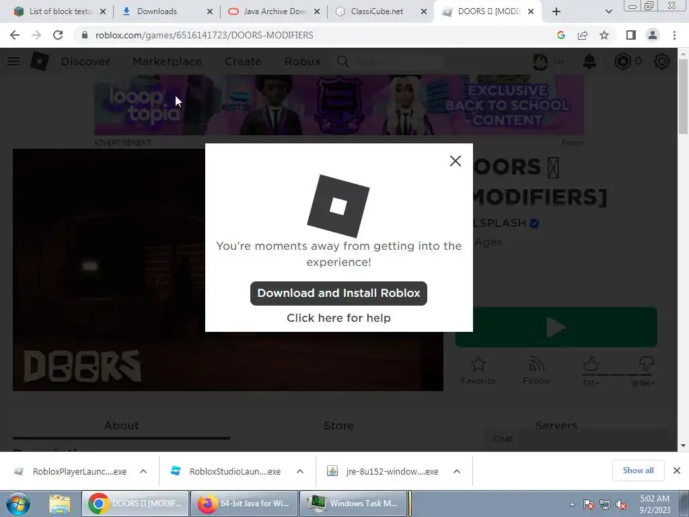Click the forward navigation arrow
Image resolution: width=689 pixels, height=517 pixels.
36,35
